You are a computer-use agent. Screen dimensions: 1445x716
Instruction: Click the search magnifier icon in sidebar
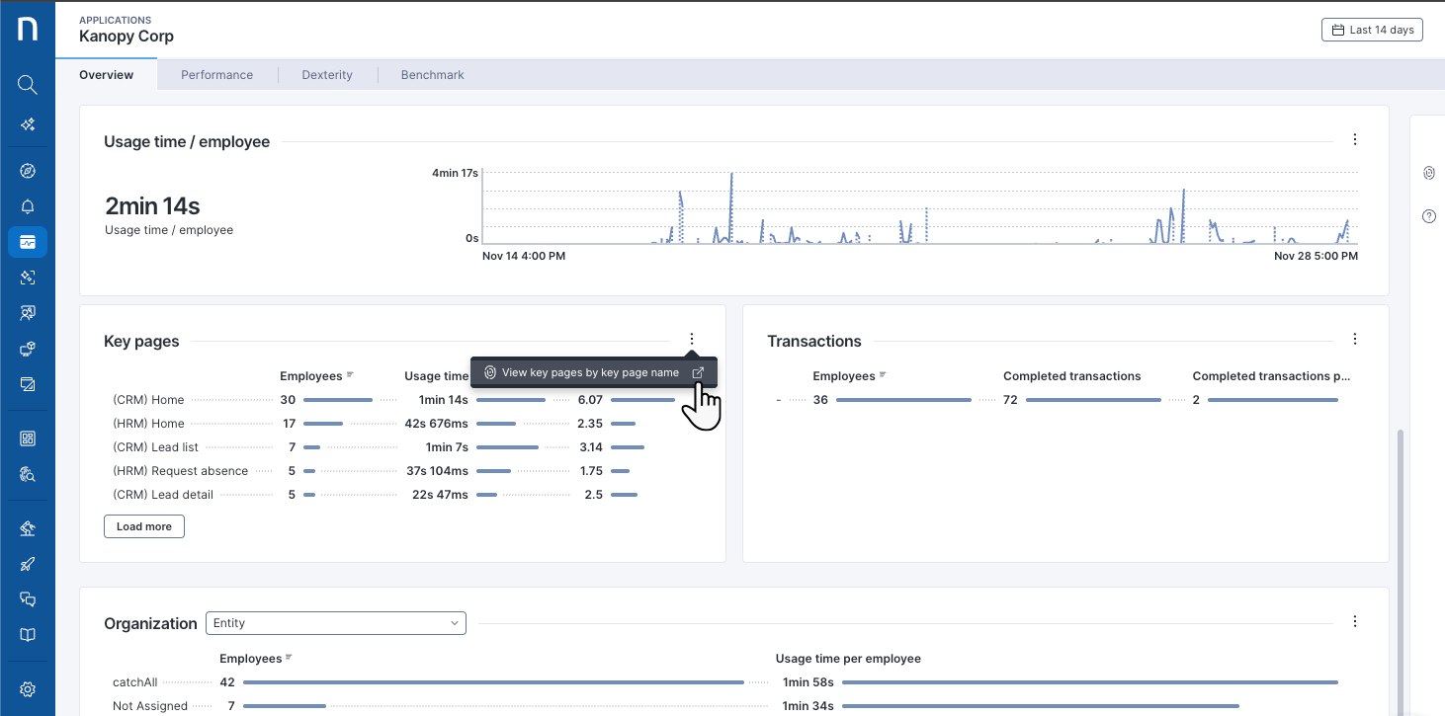tap(28, 85)
